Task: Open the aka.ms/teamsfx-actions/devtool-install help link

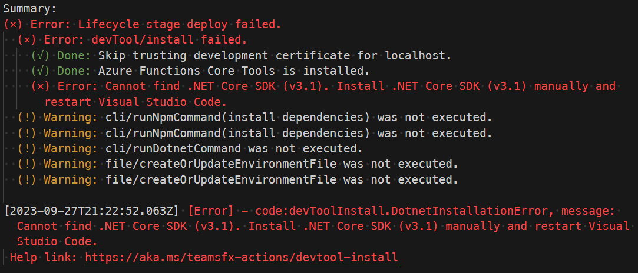Action: [x=241, y=257]
